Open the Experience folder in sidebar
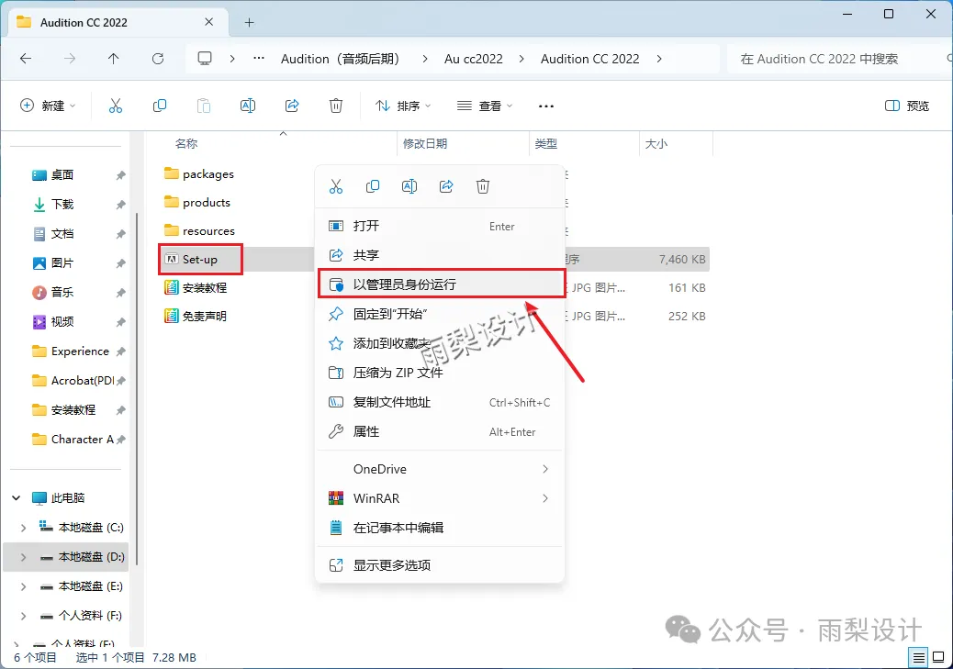Viewport: 953px width, 669px height. 71,351
